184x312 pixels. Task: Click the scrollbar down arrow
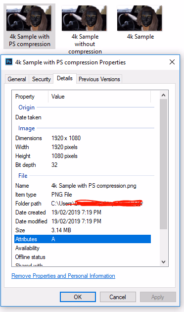(164, 262)
